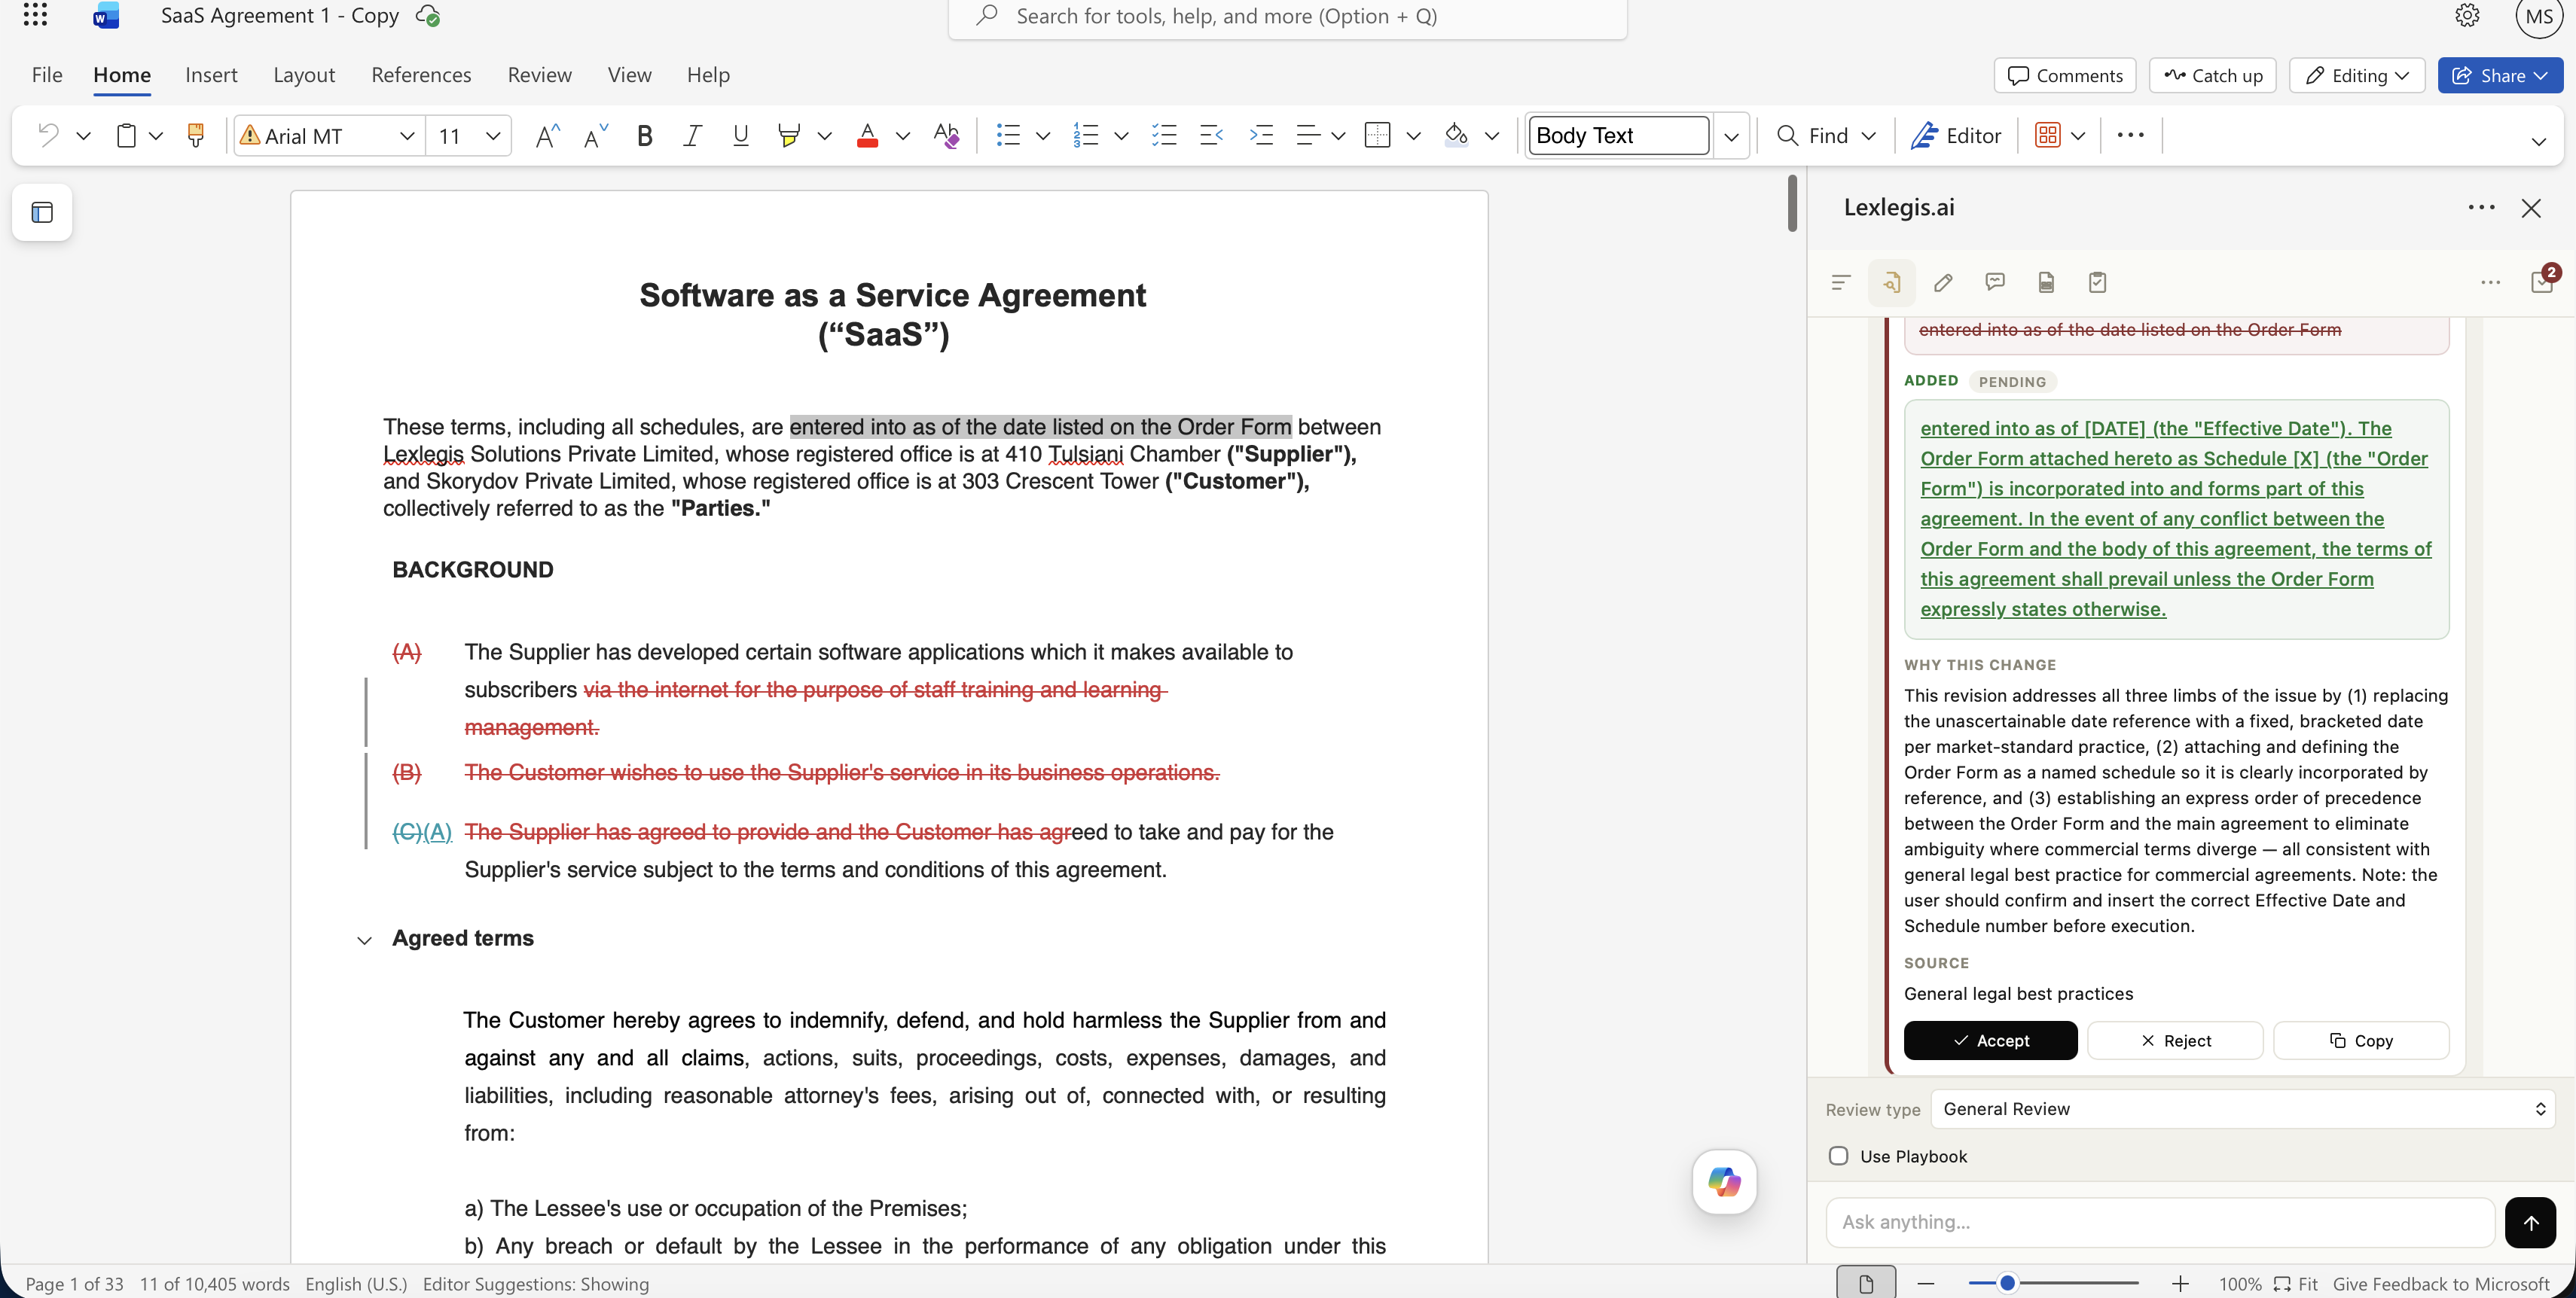
Task: Insert a checklist
Action: click(x=1164, y=135)
